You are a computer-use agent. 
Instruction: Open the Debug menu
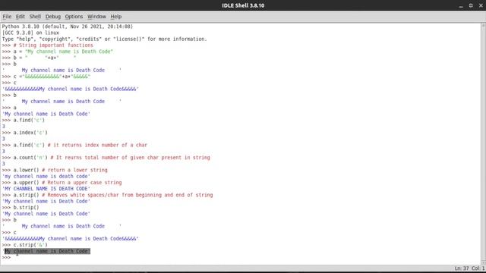click(x=53, y=17)
